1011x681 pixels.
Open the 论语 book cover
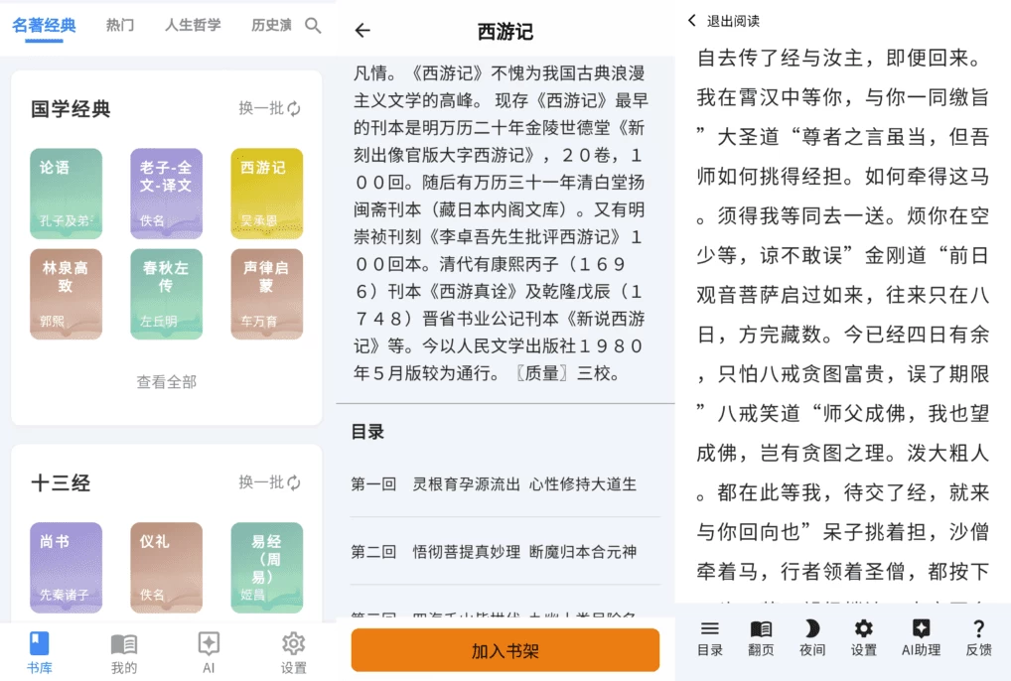tap(67, 194)
